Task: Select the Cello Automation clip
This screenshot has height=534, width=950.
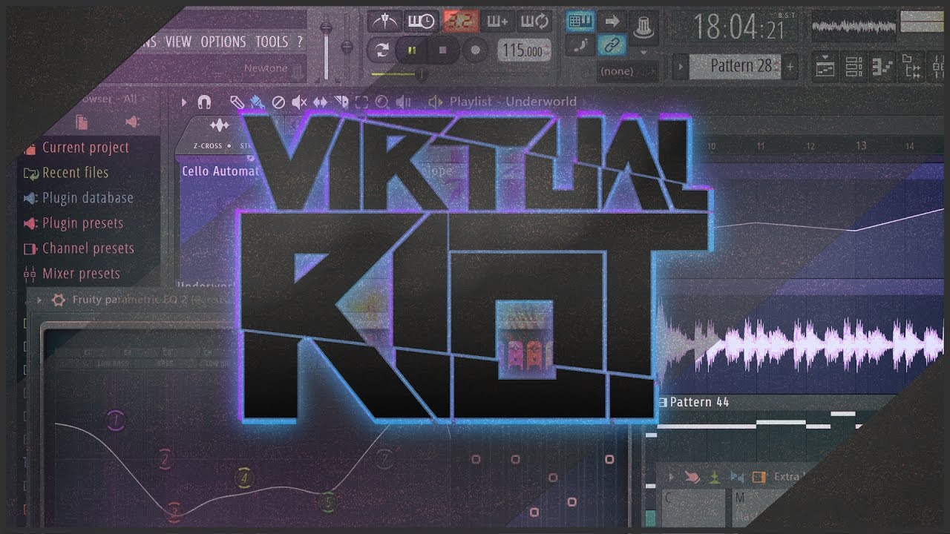Action: tap(220, 171)
